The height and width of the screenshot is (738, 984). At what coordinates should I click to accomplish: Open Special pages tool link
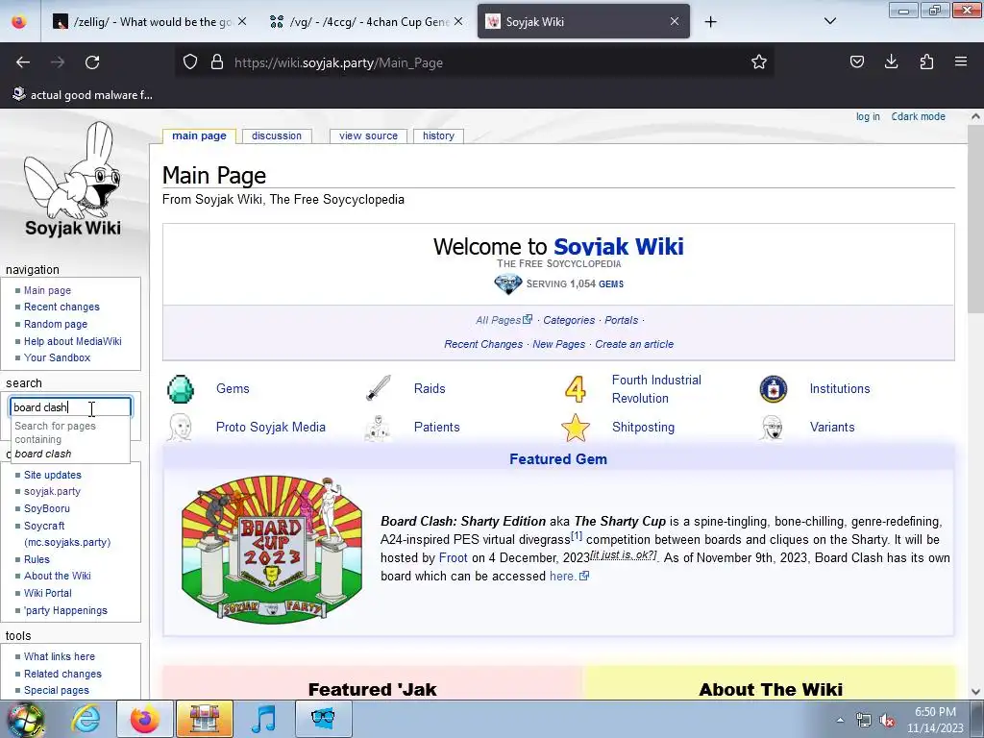click(57, 690)
